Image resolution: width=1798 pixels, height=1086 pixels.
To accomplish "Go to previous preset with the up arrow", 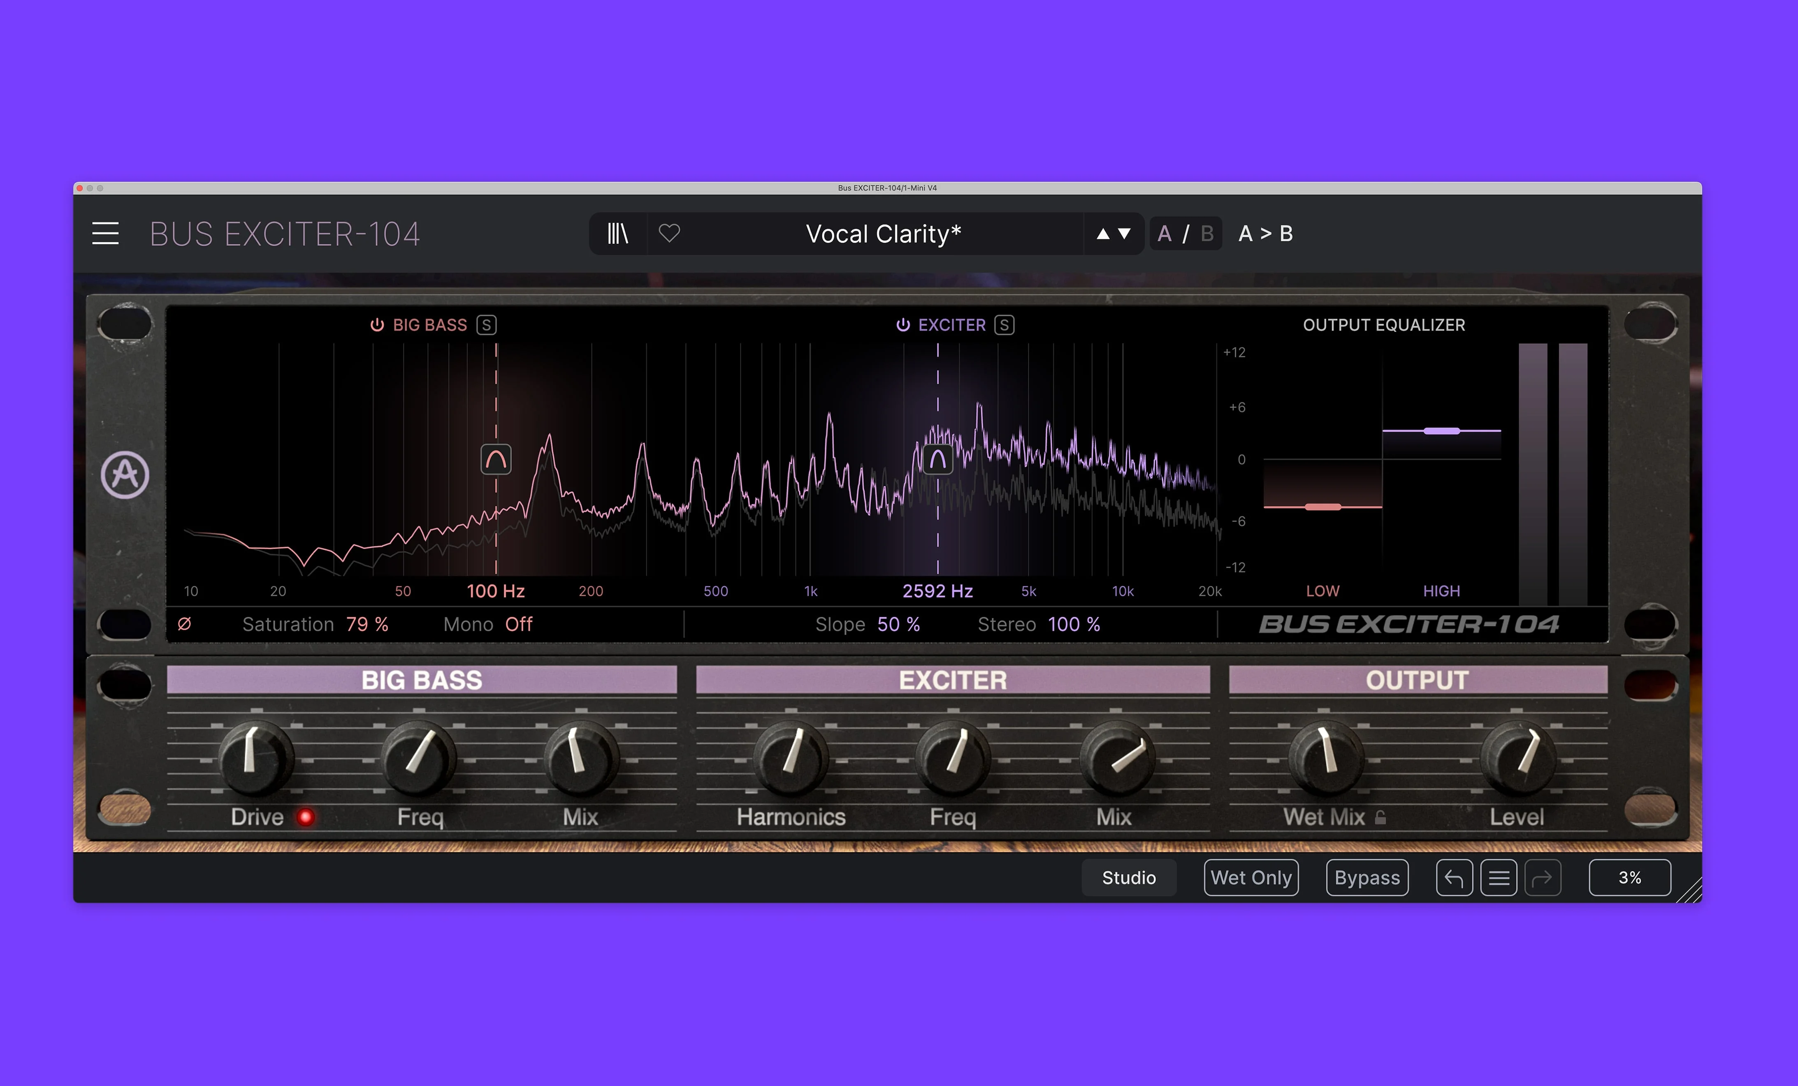I will click(1103, 234).
